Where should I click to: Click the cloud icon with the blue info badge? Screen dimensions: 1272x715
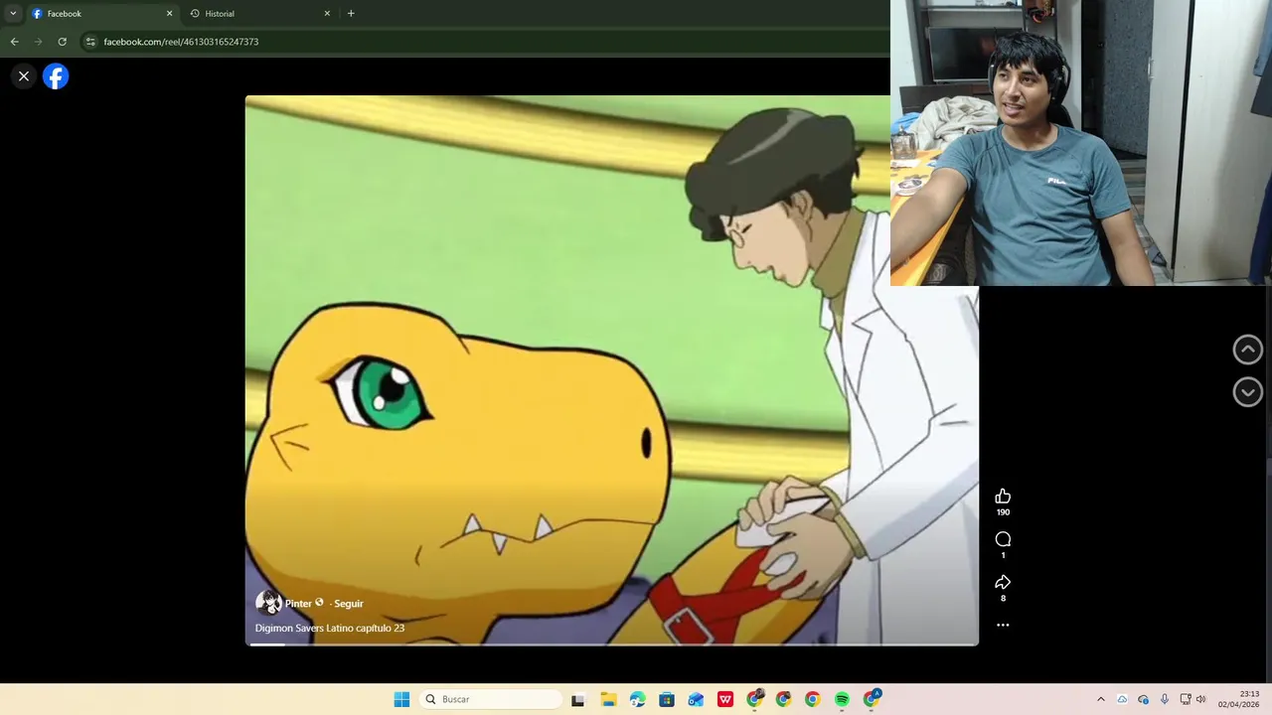(1144, 699)
